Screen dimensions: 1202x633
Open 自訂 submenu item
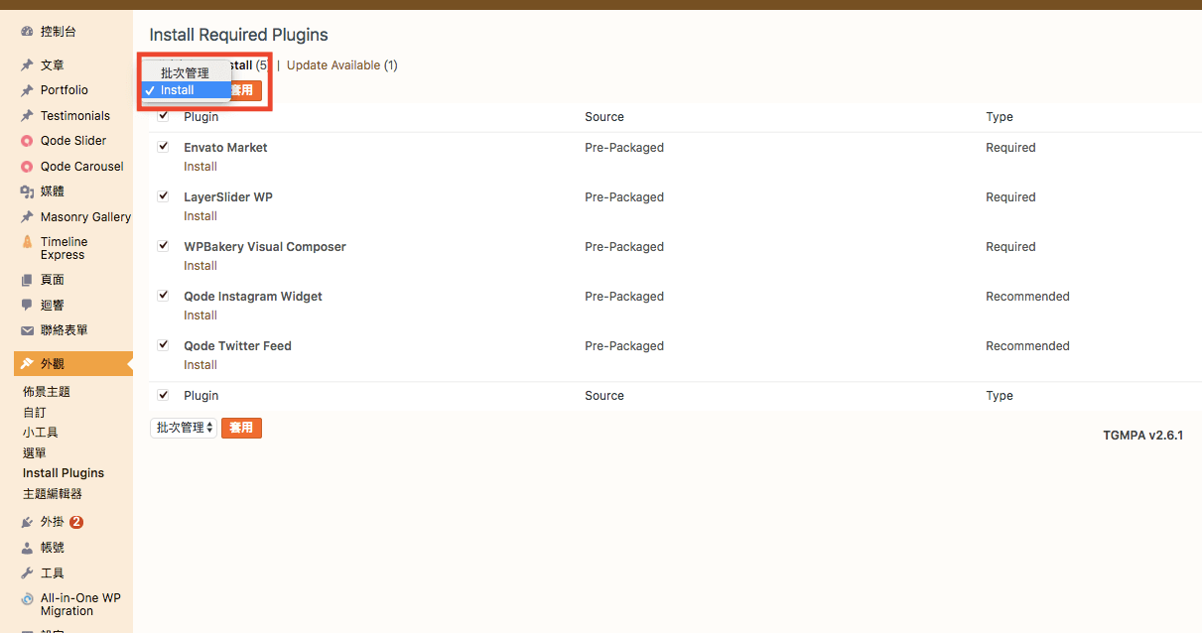point(35,412)
